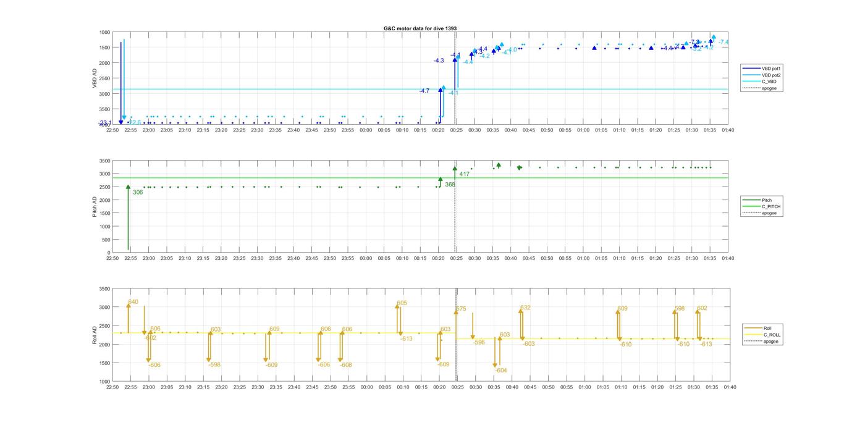Click the '22:50' tick on the Roll x-axis
This screenshot has height=428, width=865.
(112, 388)
